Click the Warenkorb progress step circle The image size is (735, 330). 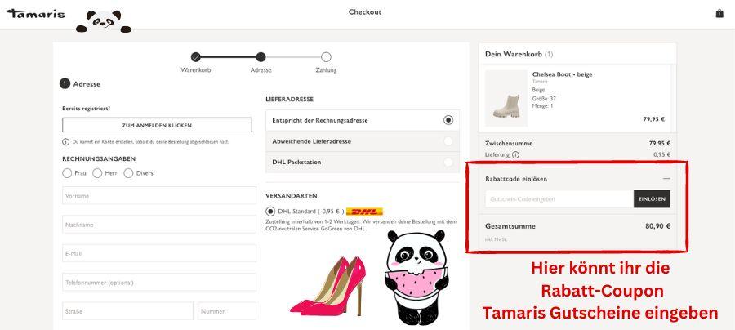point(196,57)
